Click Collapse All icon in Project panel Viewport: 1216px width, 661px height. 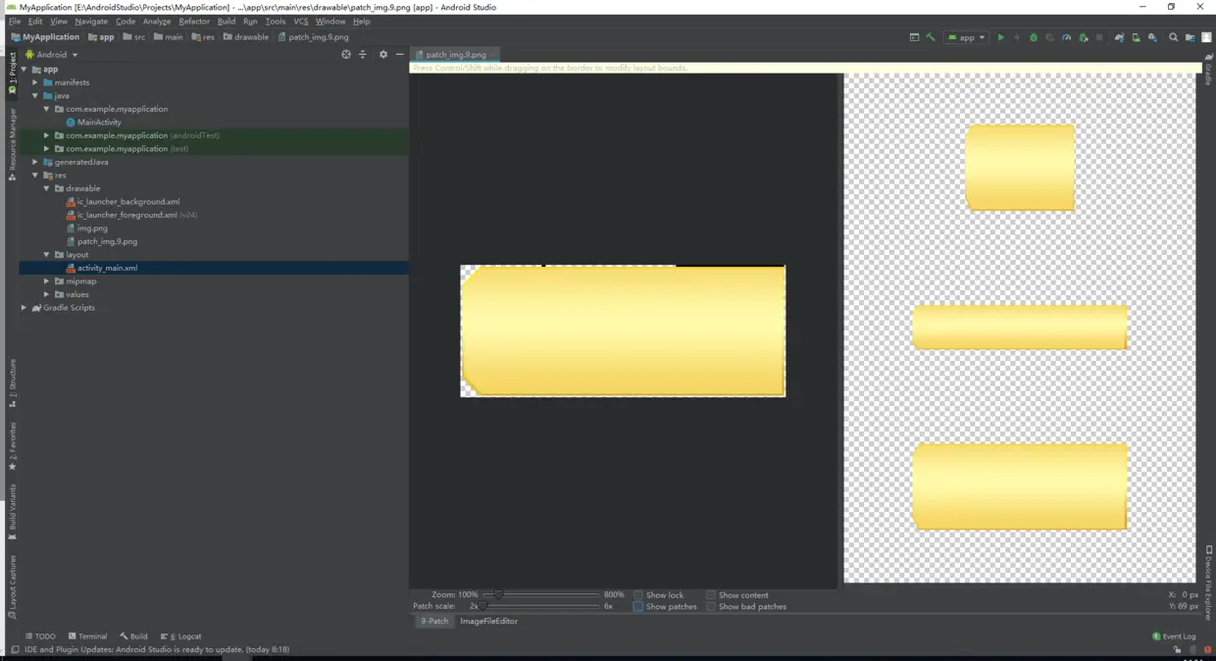click(363, 54)
